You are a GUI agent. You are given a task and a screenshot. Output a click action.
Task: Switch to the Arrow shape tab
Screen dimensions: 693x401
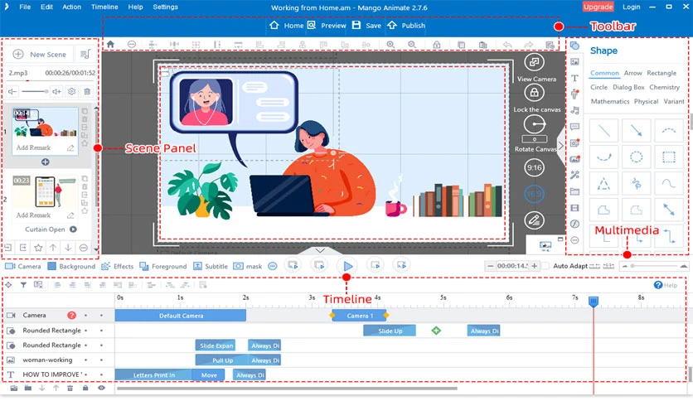pyautogui.click(x=632, y=73)
